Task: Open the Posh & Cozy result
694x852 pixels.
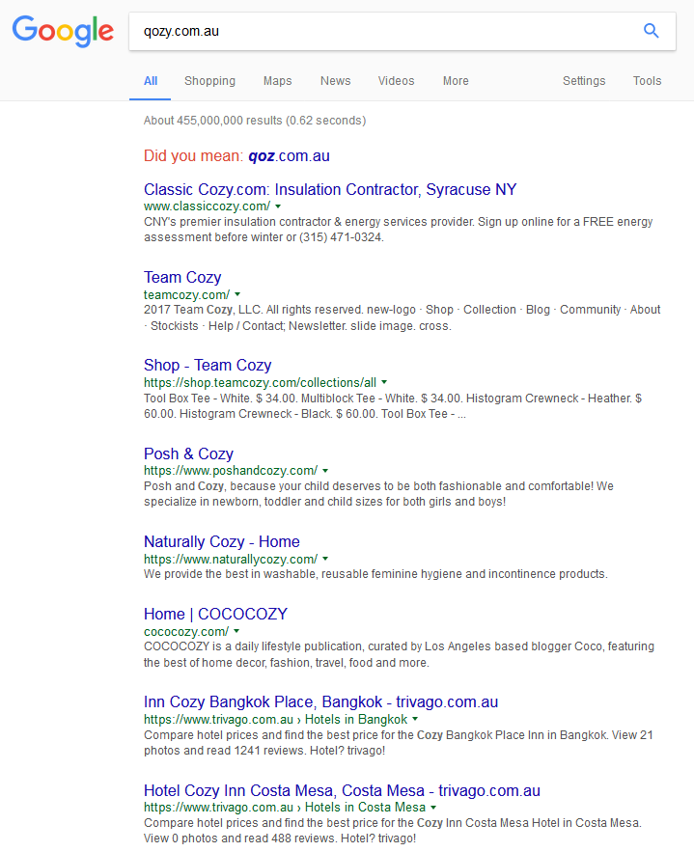Action: pos(188,453)
